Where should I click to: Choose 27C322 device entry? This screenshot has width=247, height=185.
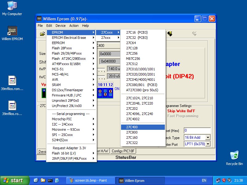(x=143, y=143)
